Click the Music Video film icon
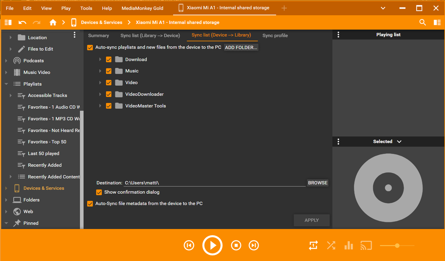This screenshot has width=445, height=261. point(17,72)
